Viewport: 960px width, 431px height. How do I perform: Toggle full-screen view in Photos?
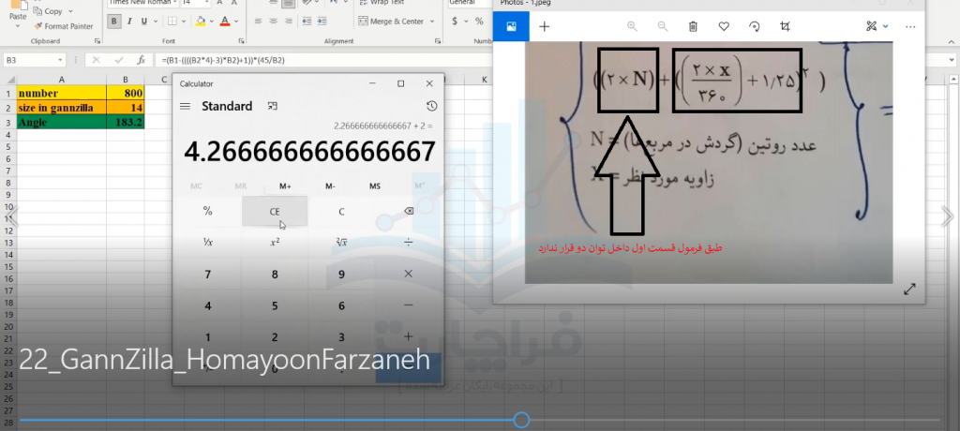point(909,290)
